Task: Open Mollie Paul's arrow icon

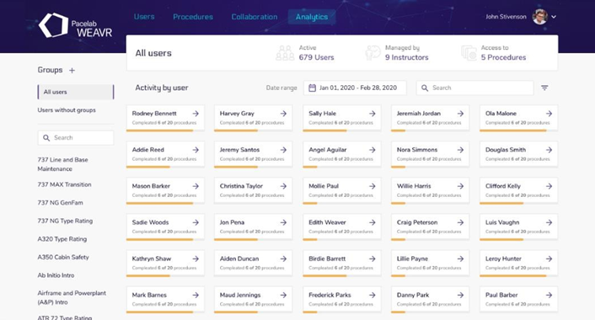Action: [x=373, y=186]
